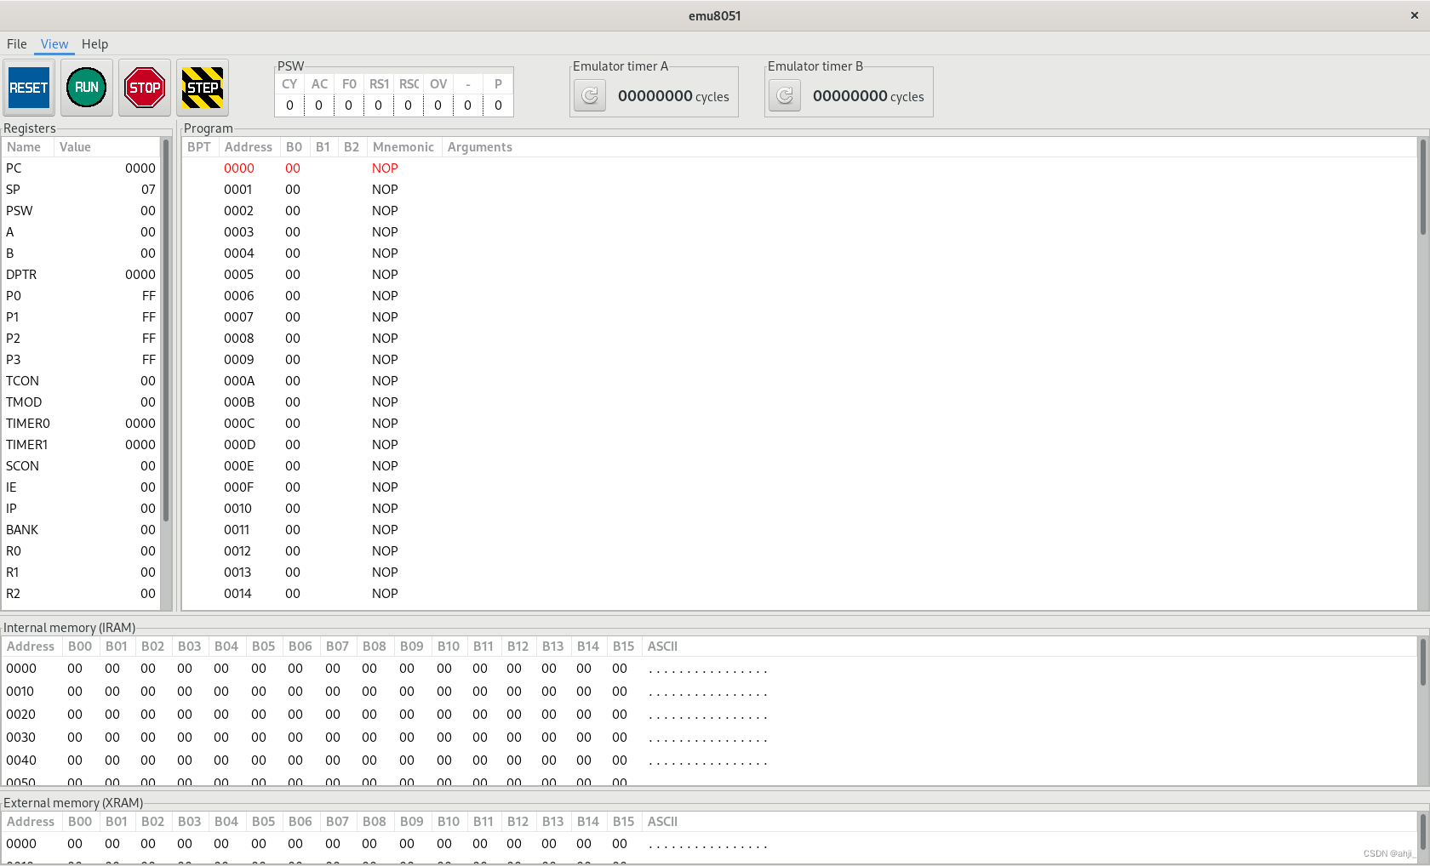Toggle the P parity flag value

tap(498, 105)
